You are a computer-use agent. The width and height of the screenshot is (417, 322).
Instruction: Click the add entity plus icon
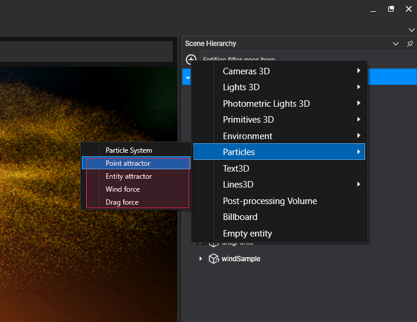coord(191,60)
